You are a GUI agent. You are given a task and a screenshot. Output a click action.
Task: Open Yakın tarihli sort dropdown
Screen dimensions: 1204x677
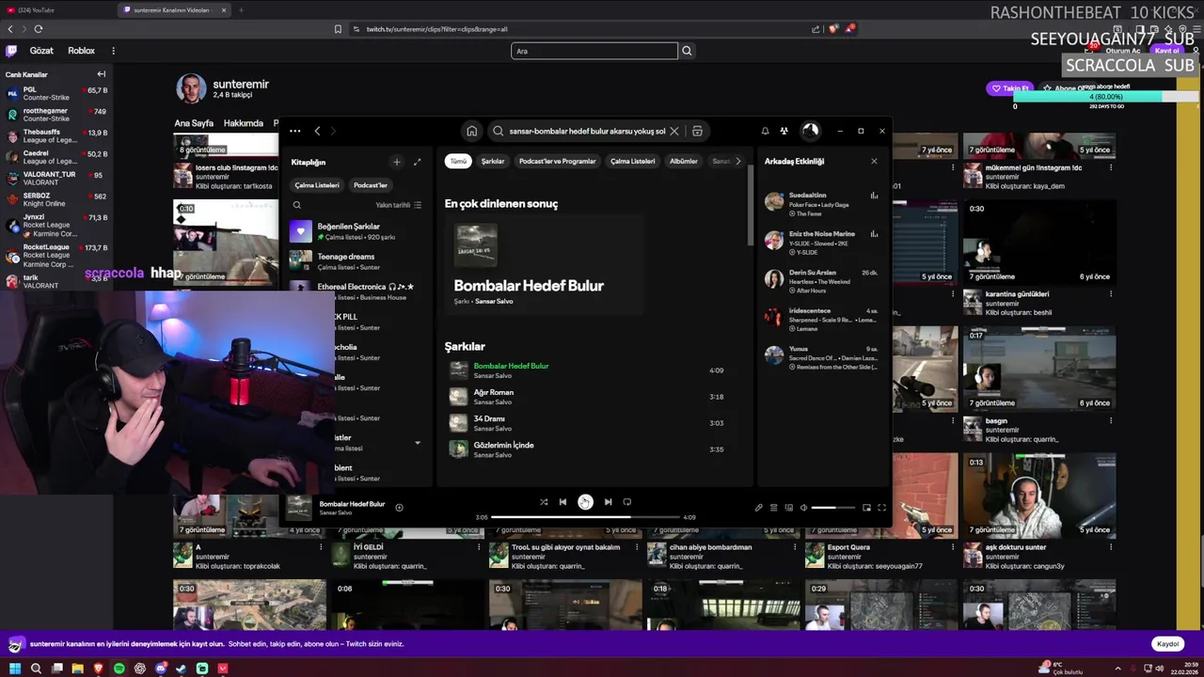pos(398,205)
